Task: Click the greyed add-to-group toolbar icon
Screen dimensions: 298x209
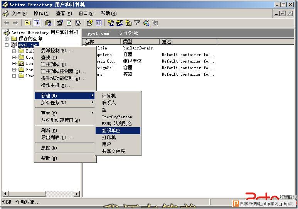Action: click(x=155, y=23)
